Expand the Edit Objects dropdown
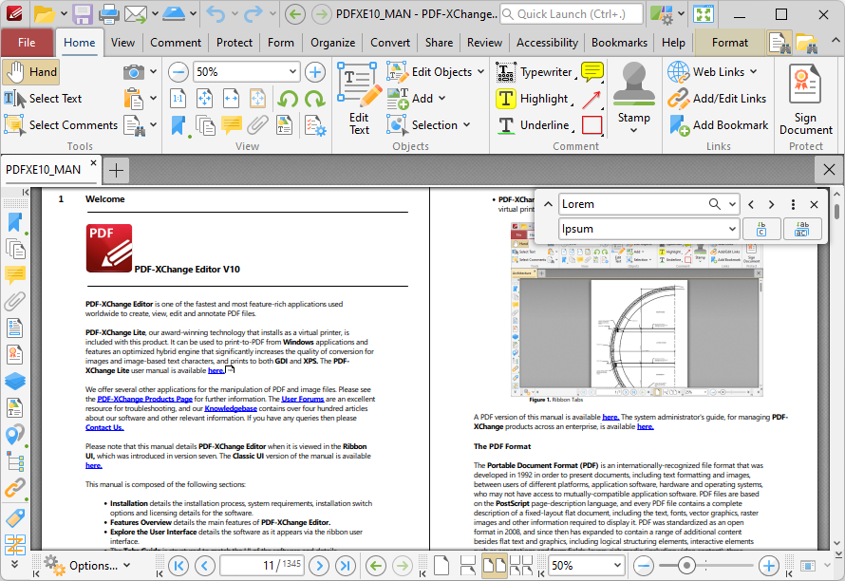Viewport: 845px width, 581px height. pos(480,72)
